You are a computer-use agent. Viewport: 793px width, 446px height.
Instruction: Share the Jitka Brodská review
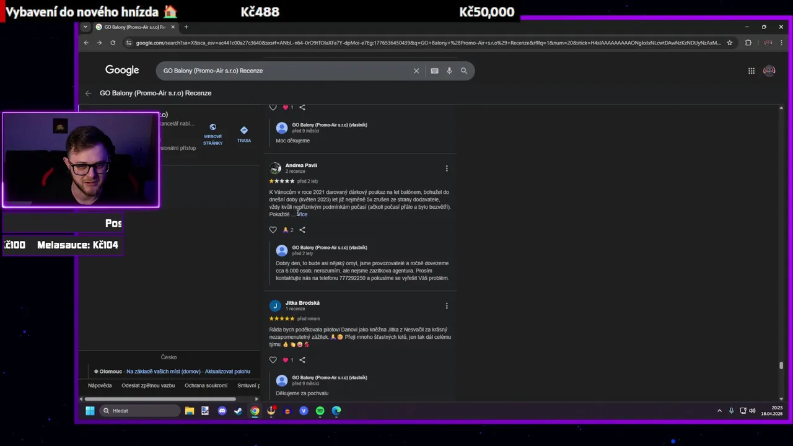(x=302, y=360)
